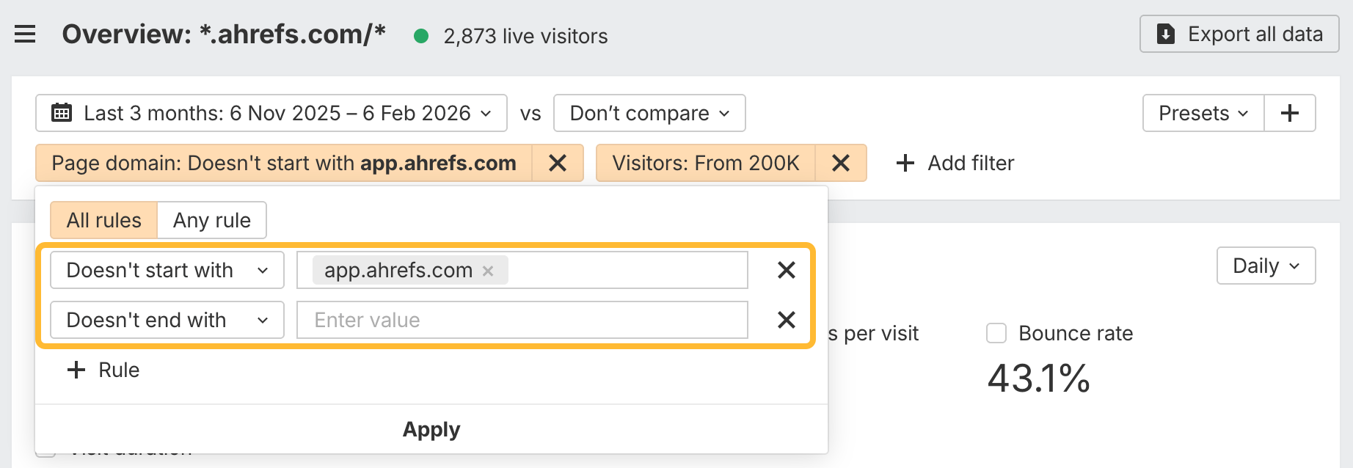
Task: Click the calendar icon in date picker
Action: point(62,113)
